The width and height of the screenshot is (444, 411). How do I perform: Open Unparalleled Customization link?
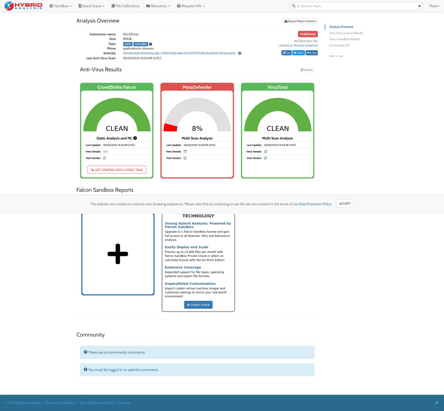(190, 283)
